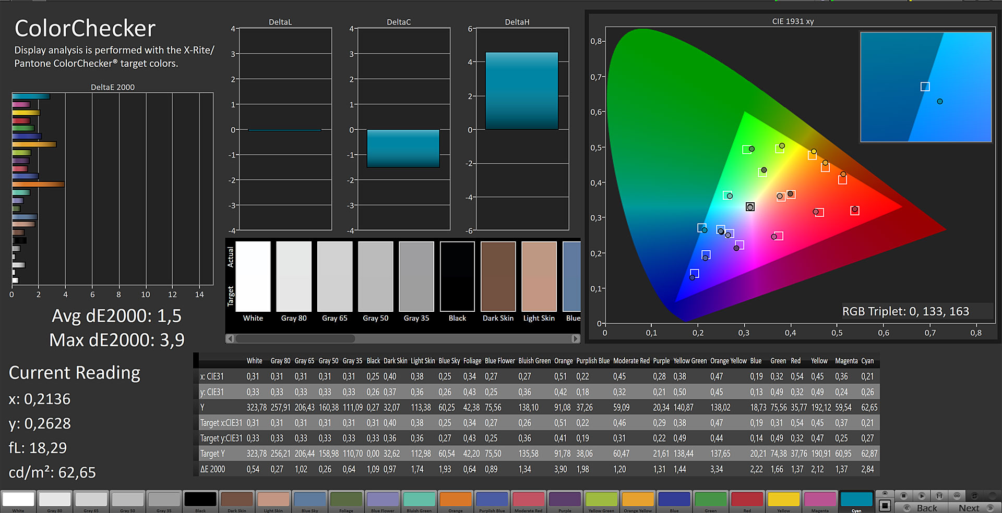Click the infinity loop continuous read icon
The width and height of the screenshot is (1002, 513).
pos(957,496)
